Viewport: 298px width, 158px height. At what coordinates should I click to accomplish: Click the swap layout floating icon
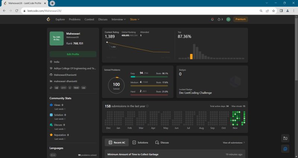285,138
